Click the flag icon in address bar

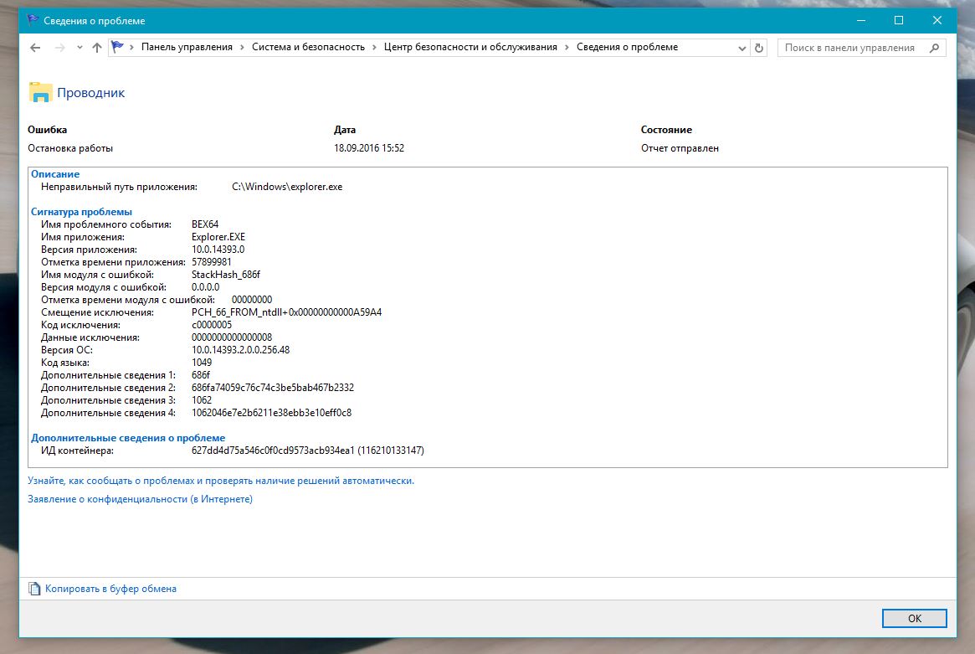point(117,47)
